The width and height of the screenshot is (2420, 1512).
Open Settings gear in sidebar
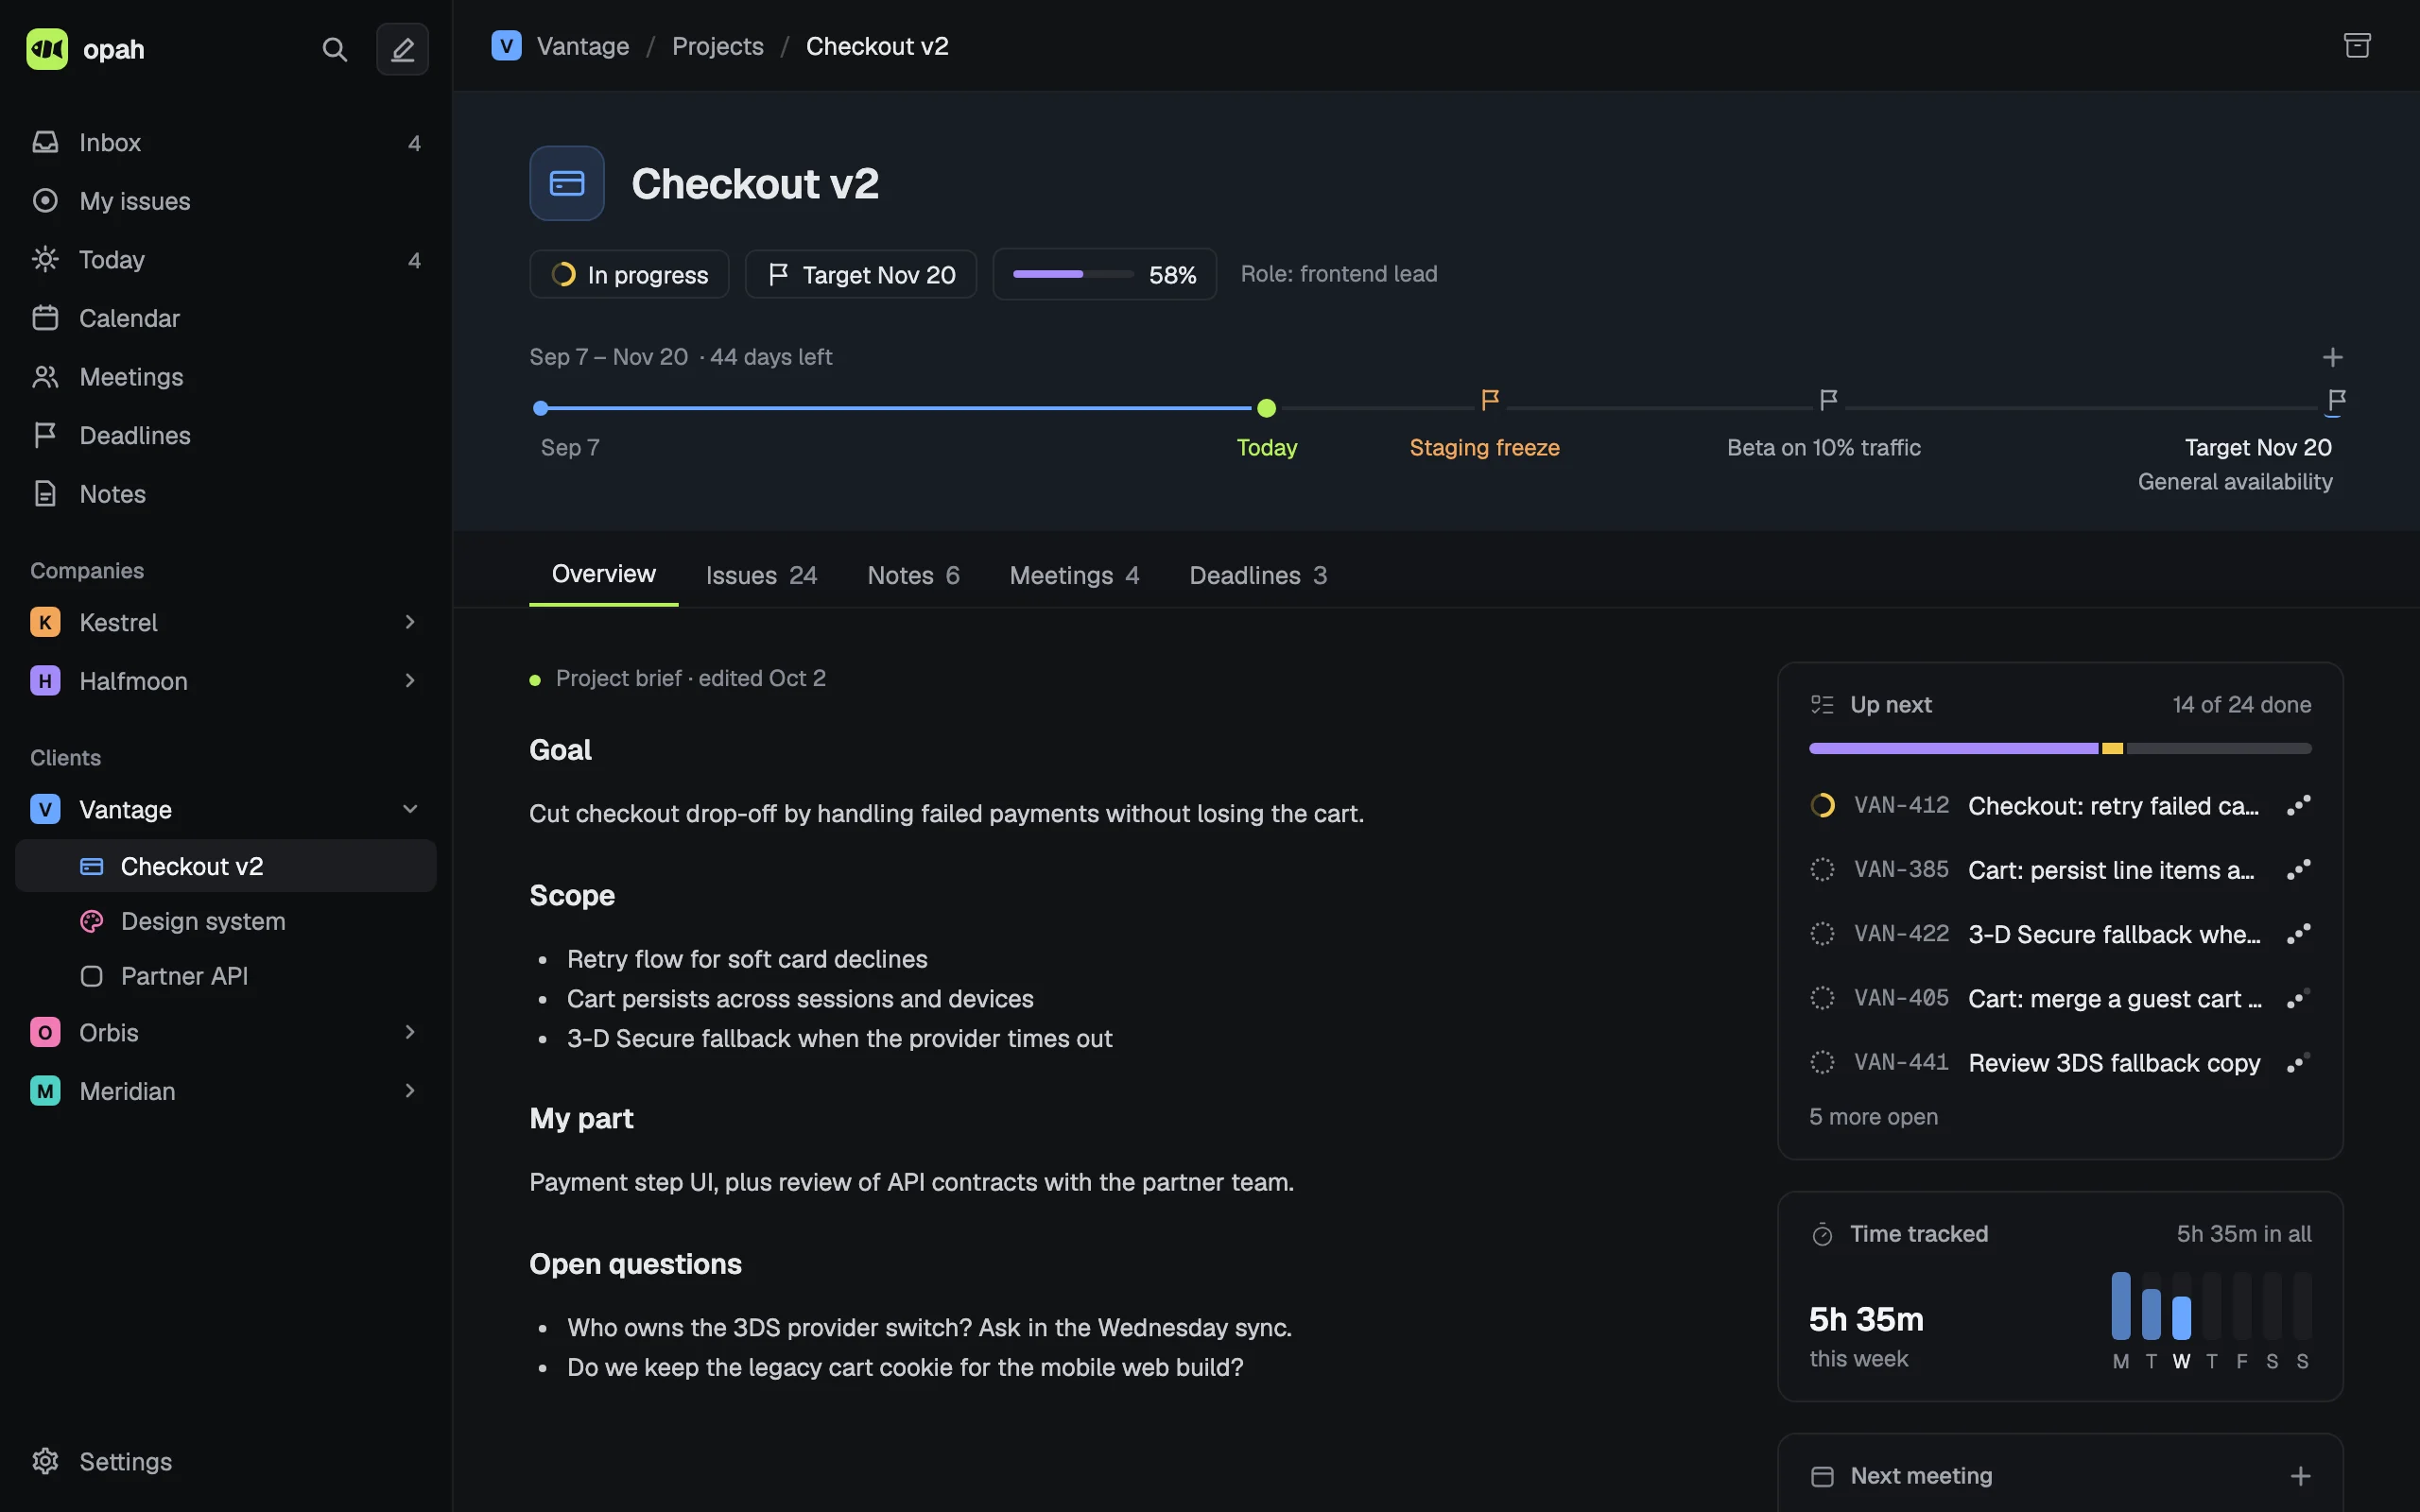point(45,1461)
